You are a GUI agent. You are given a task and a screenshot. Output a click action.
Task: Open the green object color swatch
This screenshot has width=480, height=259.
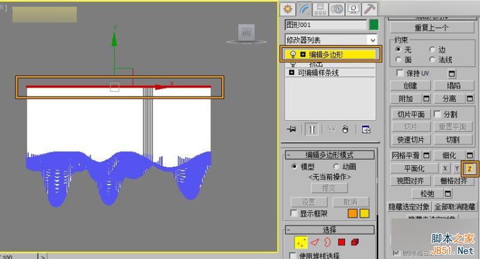pyautogui.click(x=374, y=25)
